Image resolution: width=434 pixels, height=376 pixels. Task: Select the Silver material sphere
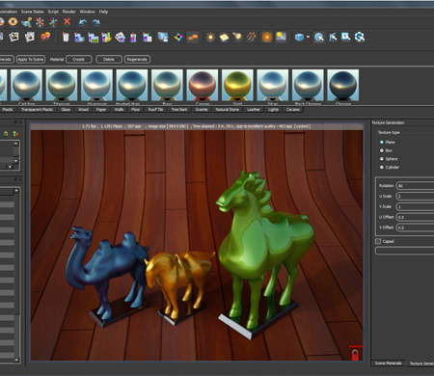point(273,85)
